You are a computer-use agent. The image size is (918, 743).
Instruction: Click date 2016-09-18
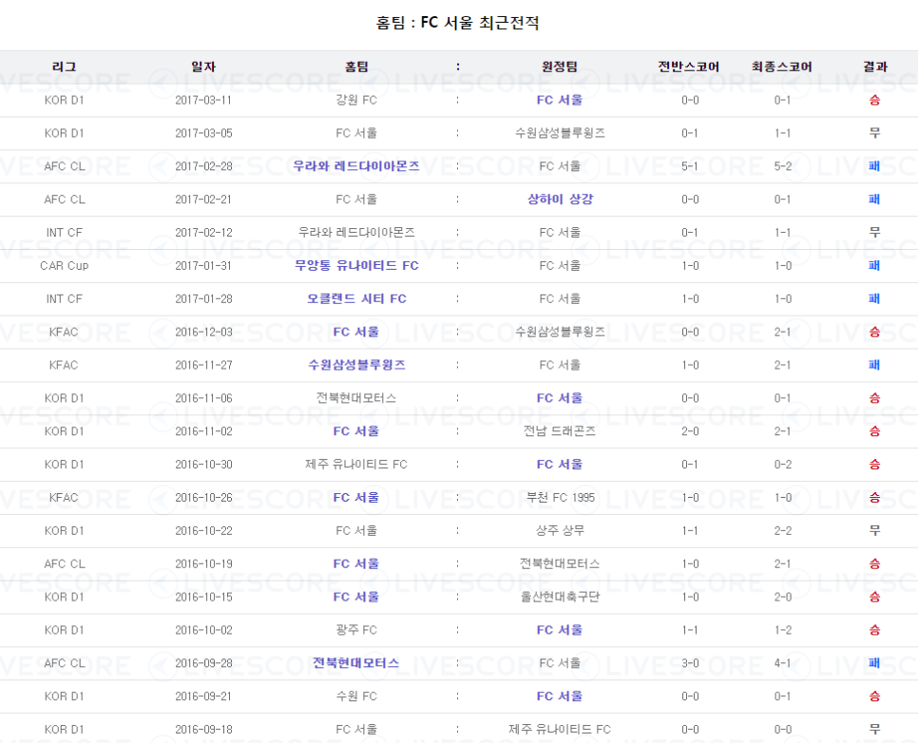coord(203,730)
